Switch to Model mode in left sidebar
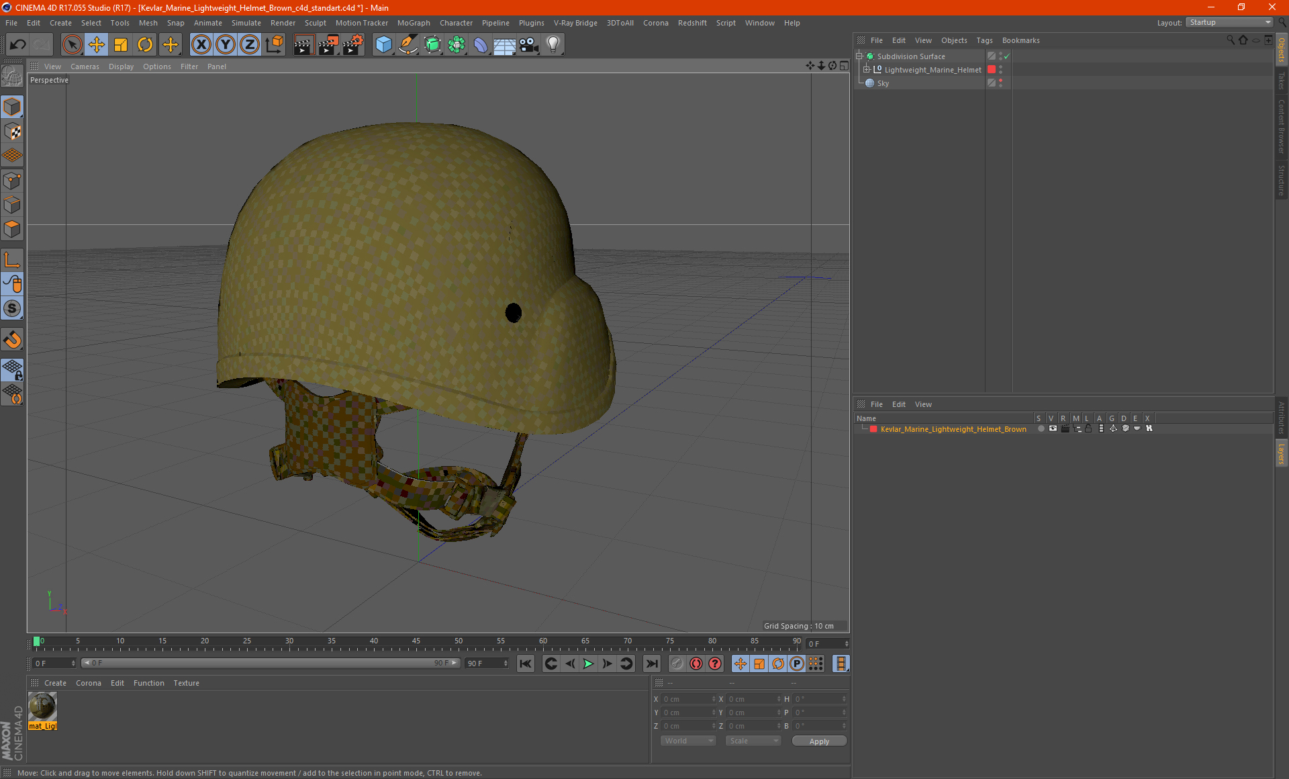 pos(12,107)
